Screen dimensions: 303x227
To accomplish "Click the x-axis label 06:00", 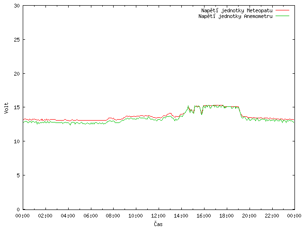I will pos(90,216).
